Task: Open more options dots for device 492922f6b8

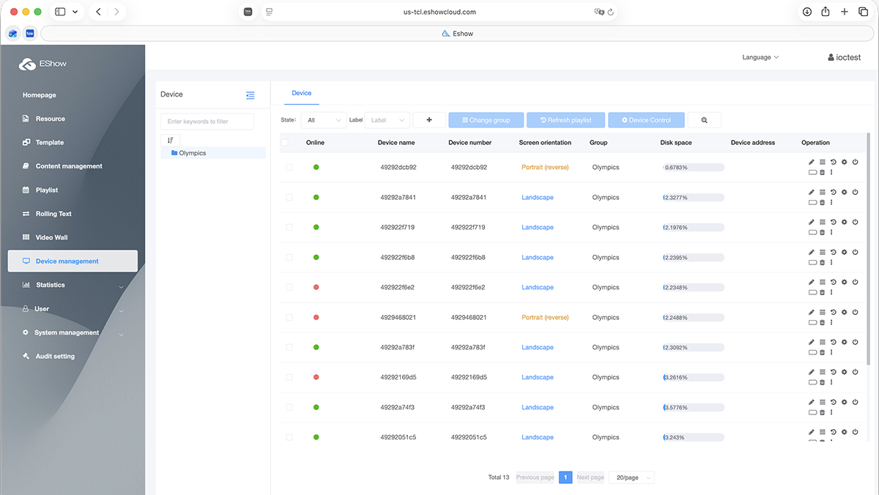Action: coord(831,262)
